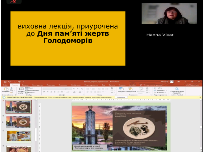This screenshot has height=152, width=203.
Task: Switch to the Insert (Вставка) ribbon tab
Action: [x=25, y=85]
